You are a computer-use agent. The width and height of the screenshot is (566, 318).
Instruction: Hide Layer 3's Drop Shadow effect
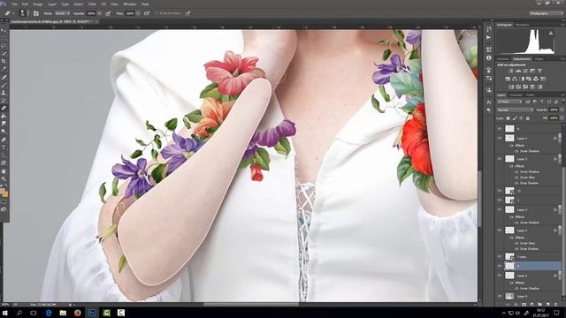point(516,183)
